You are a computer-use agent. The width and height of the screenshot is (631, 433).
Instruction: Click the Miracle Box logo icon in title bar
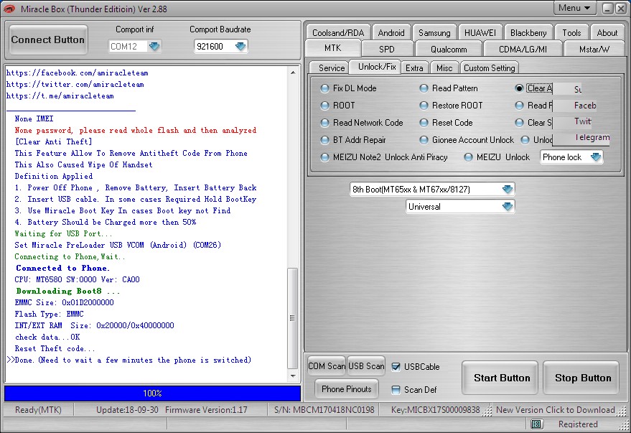tap(9, 9)
